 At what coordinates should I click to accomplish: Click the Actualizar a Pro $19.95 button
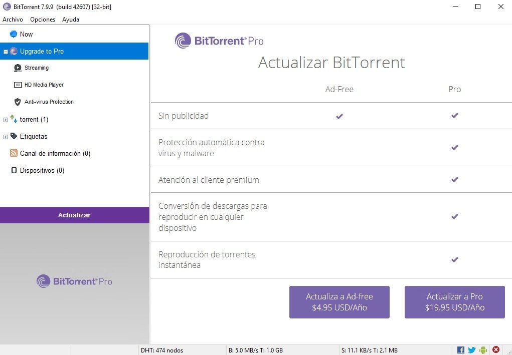coord(454,302)
